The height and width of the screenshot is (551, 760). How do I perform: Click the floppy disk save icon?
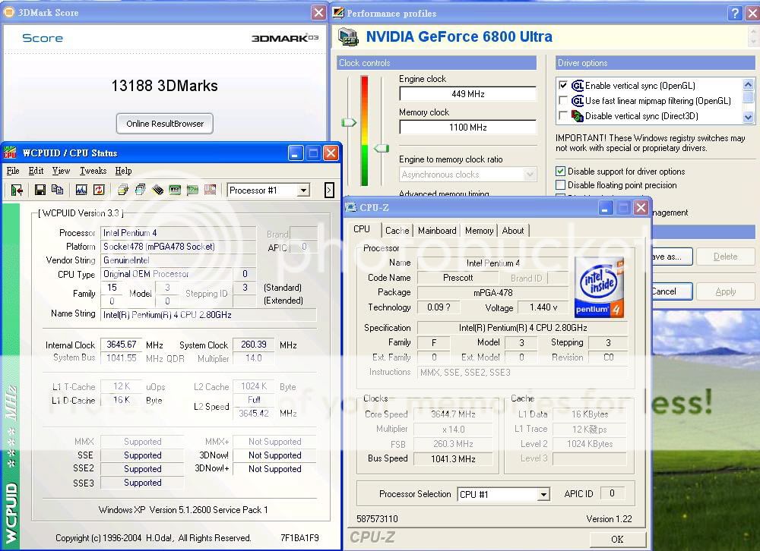point(40,190)
